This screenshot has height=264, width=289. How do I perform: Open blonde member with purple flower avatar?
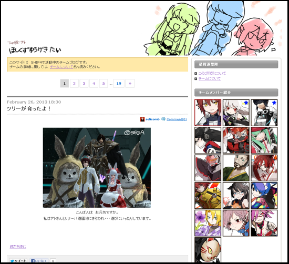(208, 223)
